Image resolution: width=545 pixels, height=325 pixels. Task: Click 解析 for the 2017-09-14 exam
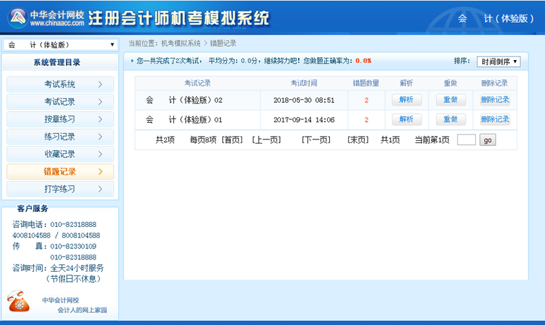[x=406, y=119]
